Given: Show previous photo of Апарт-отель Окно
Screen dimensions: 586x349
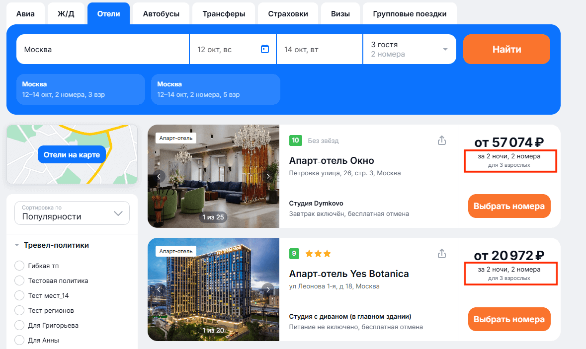Looking at the screenshot, I should [159, 176].
